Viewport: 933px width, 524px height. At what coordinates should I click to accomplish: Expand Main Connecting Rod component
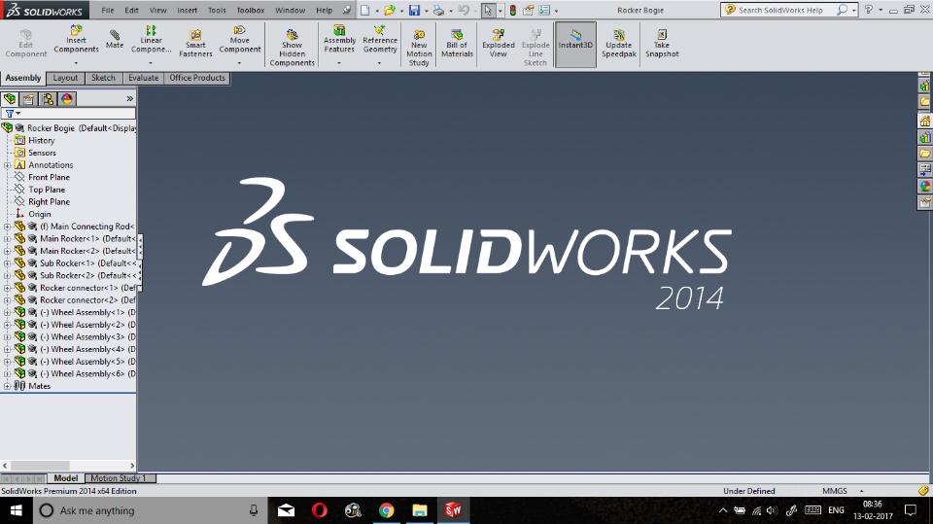click(7, 227)
